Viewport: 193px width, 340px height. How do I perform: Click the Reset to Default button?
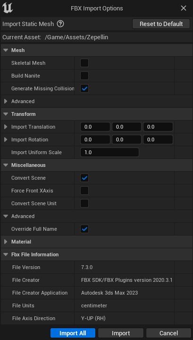coord(161,24)
